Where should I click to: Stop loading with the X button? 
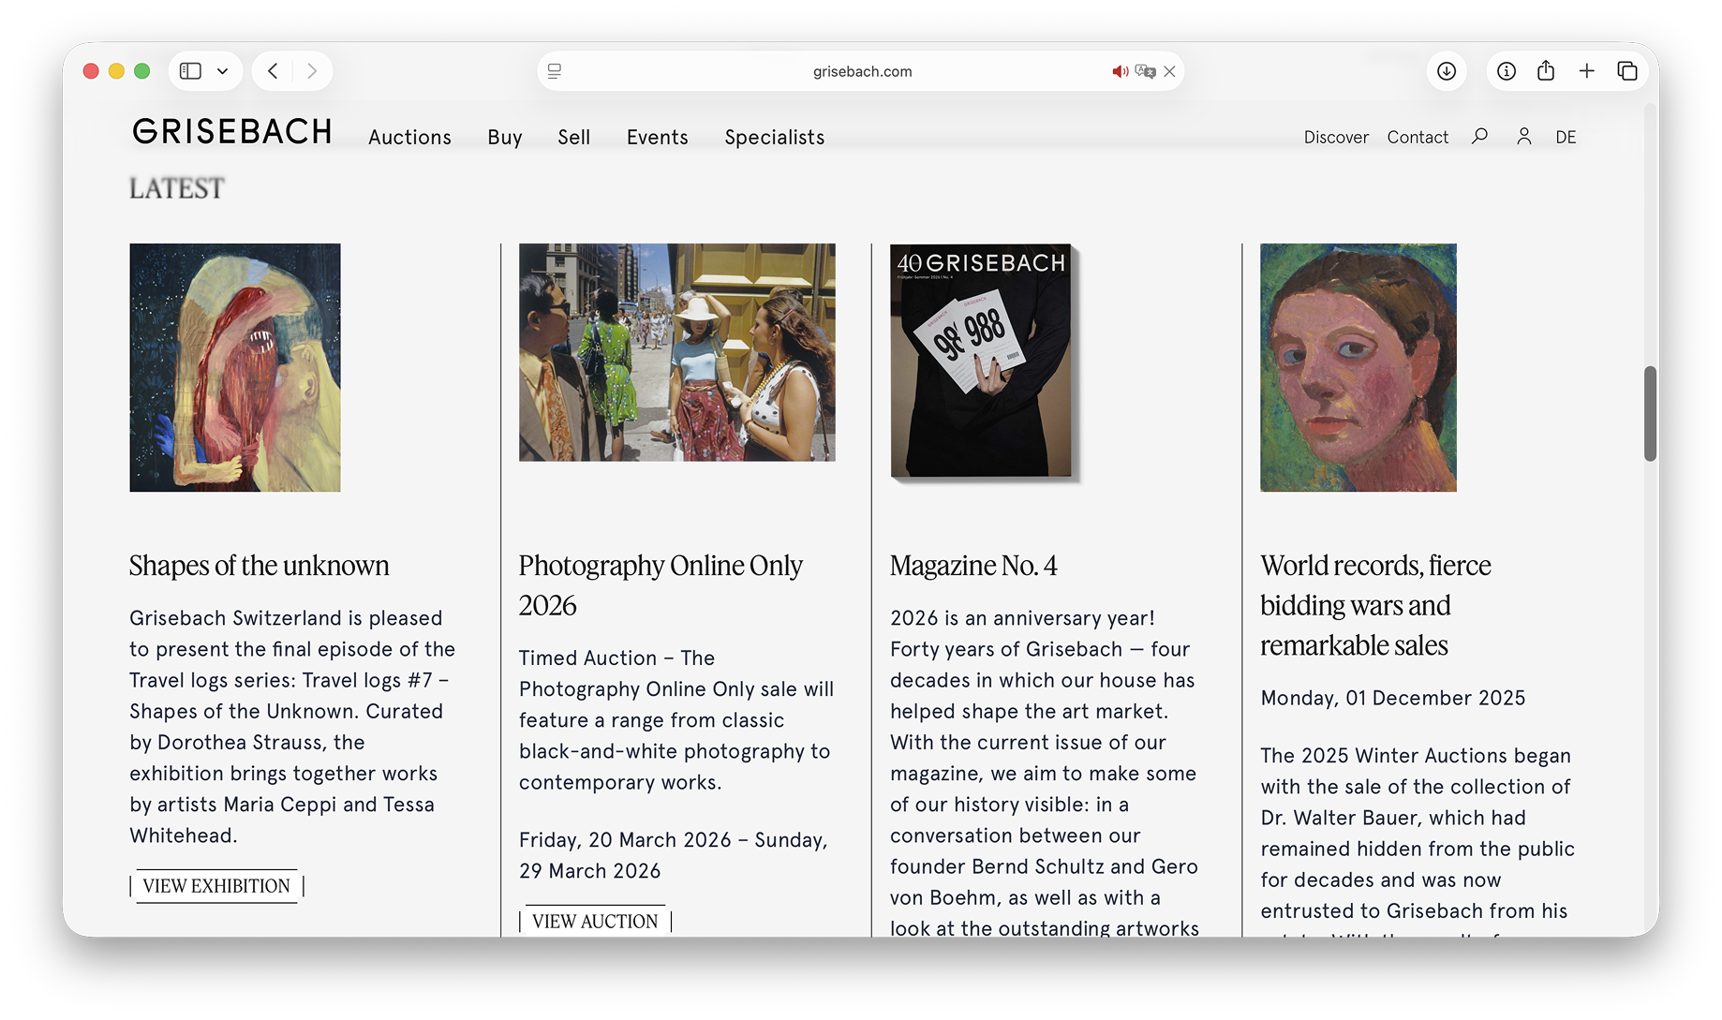(x=1169, y=71)
